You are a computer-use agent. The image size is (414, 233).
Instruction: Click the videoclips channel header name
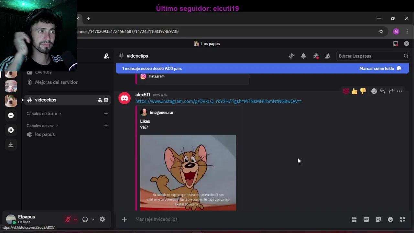(x=137, y=56)
